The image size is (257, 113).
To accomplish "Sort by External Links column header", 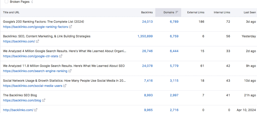I will coord(196,12).
